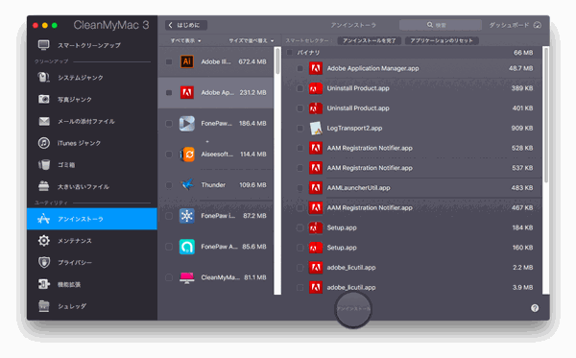576x358 pixels.
Task: Check LogTransport2.app checkbox
Action: (x=300, y=129)
